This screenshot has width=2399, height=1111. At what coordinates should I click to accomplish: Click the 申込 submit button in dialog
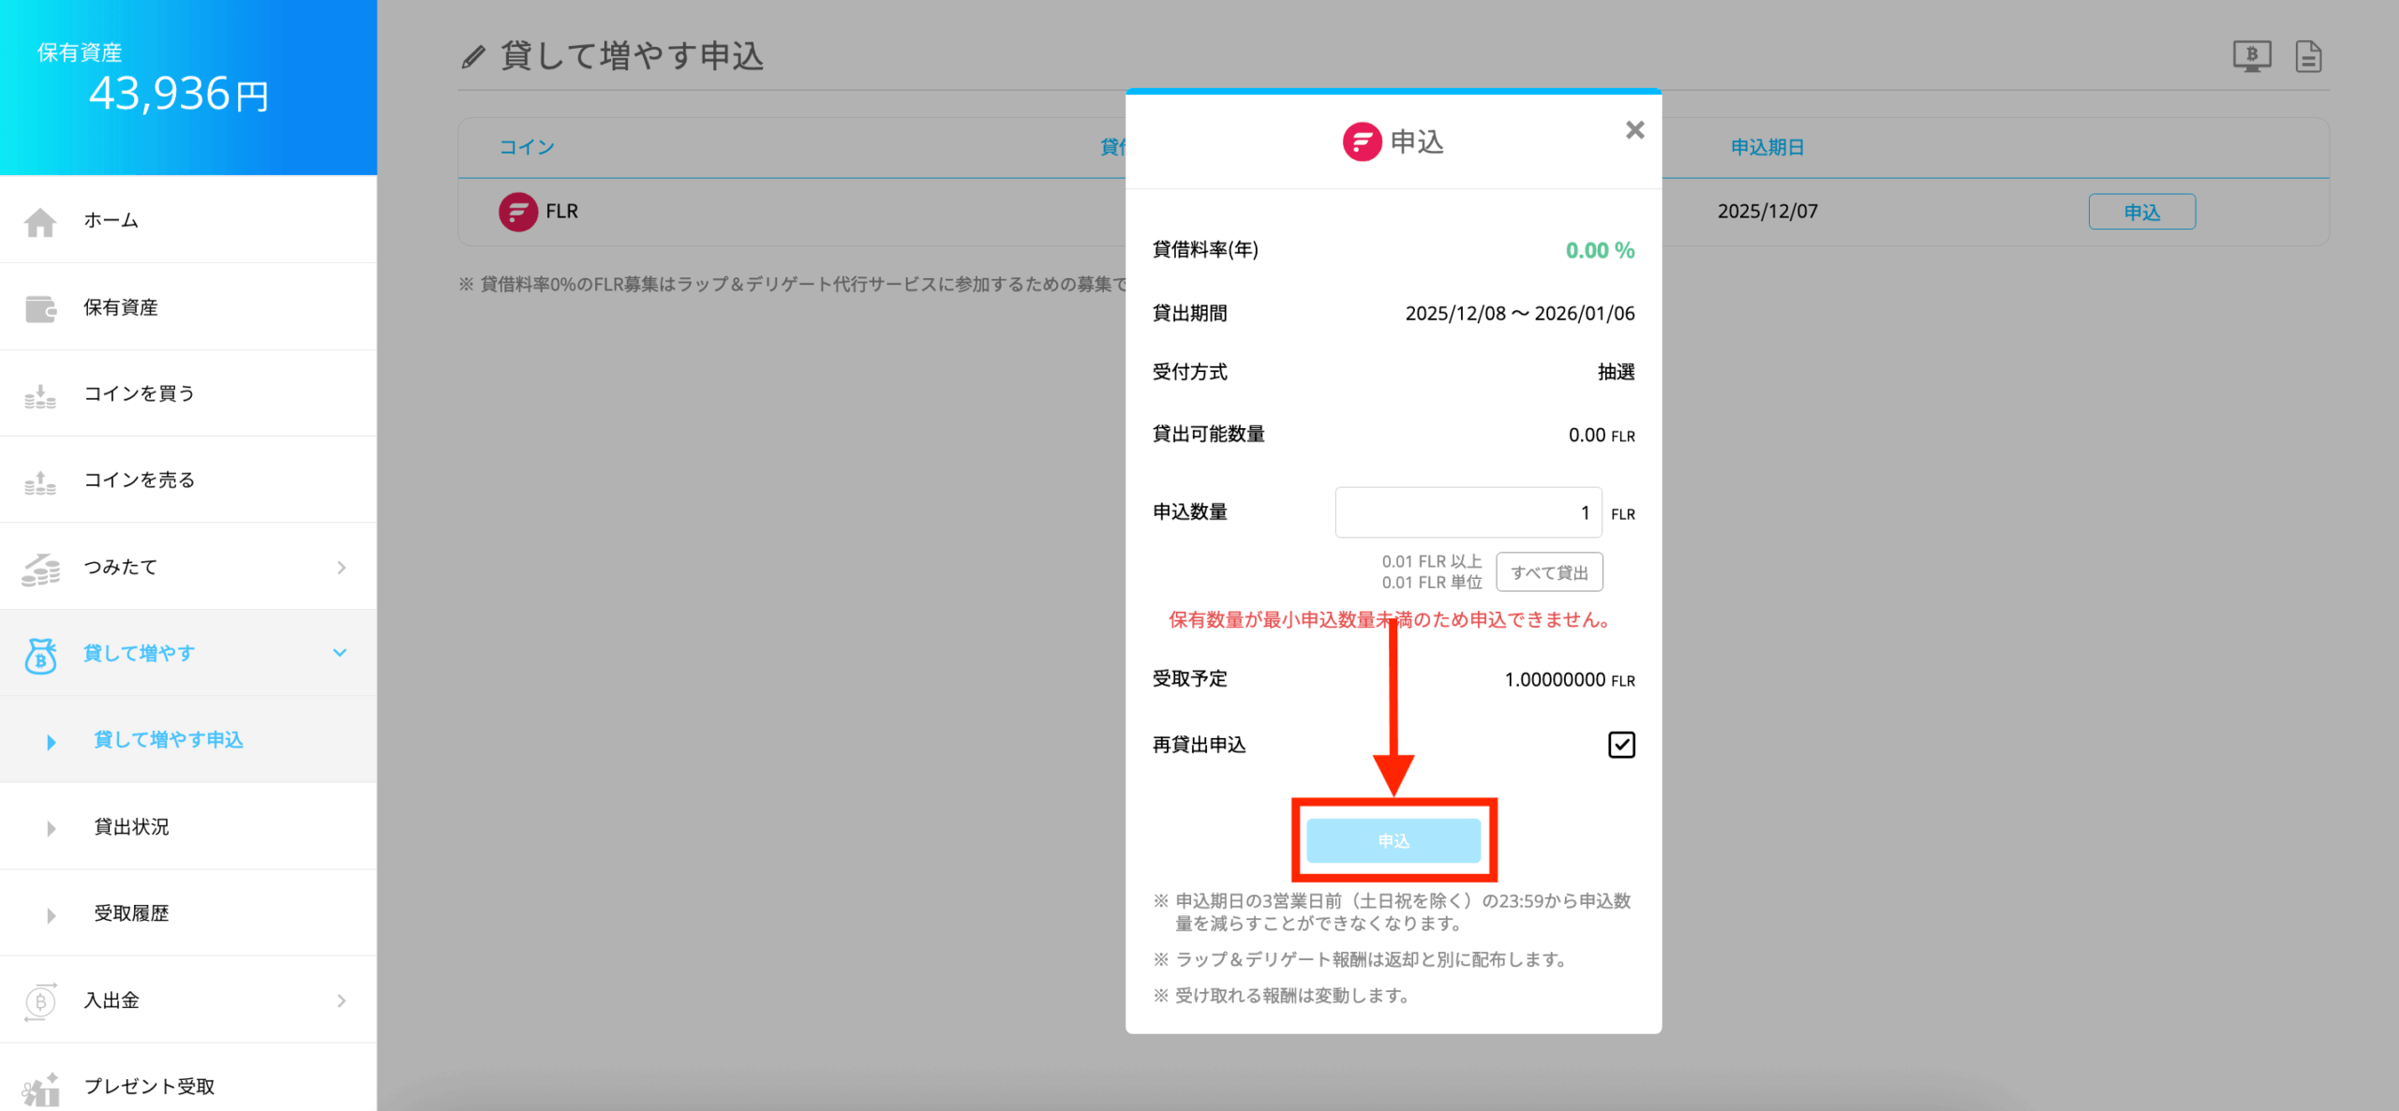(x=1393, y=840)
